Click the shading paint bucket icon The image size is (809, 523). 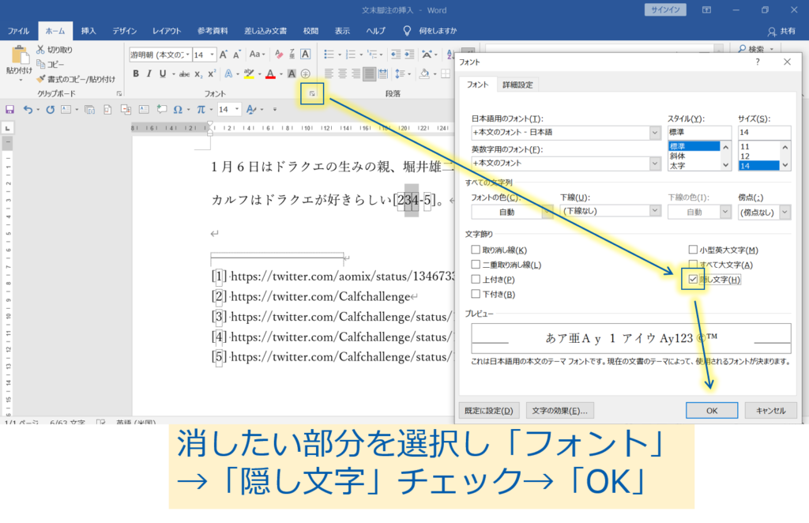tap(424, 73)
